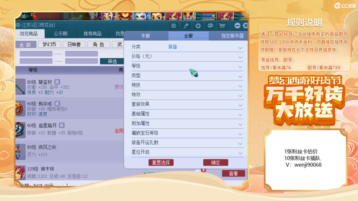Viewport: 358px width, 201px height.
Task: Click the CC直播 logo
Action: click(x=345, y=6)
